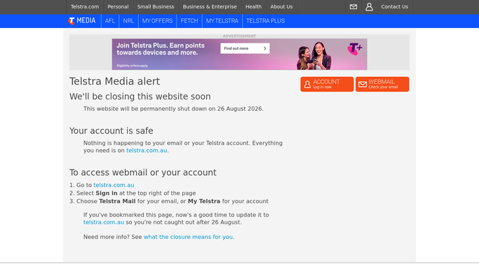Open what the closure means for you
Screen dimensions: 479x269
[188, 237]
